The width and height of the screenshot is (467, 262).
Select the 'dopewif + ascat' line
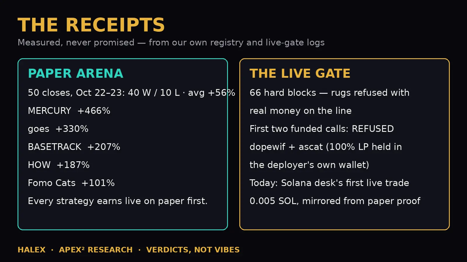[326, 147]
